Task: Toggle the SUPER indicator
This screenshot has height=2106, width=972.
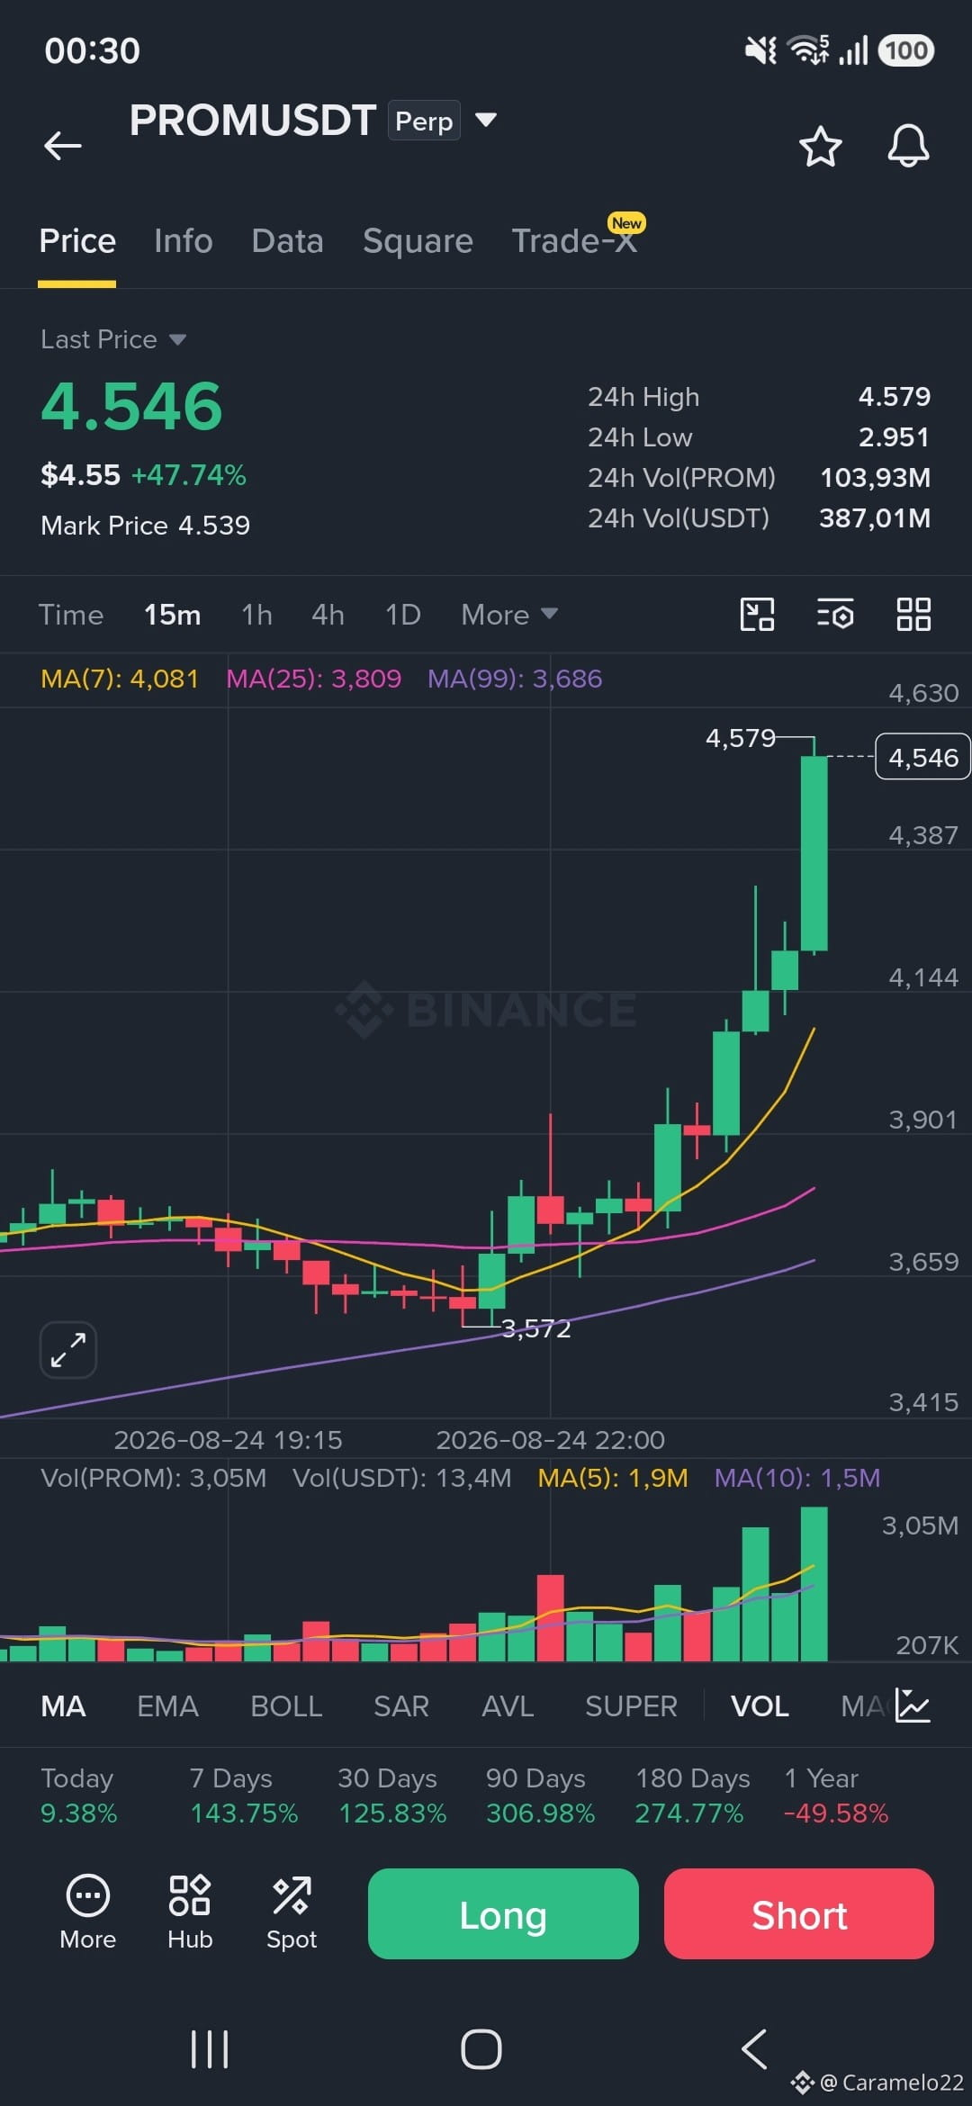Action: [x=631, y=1706]
